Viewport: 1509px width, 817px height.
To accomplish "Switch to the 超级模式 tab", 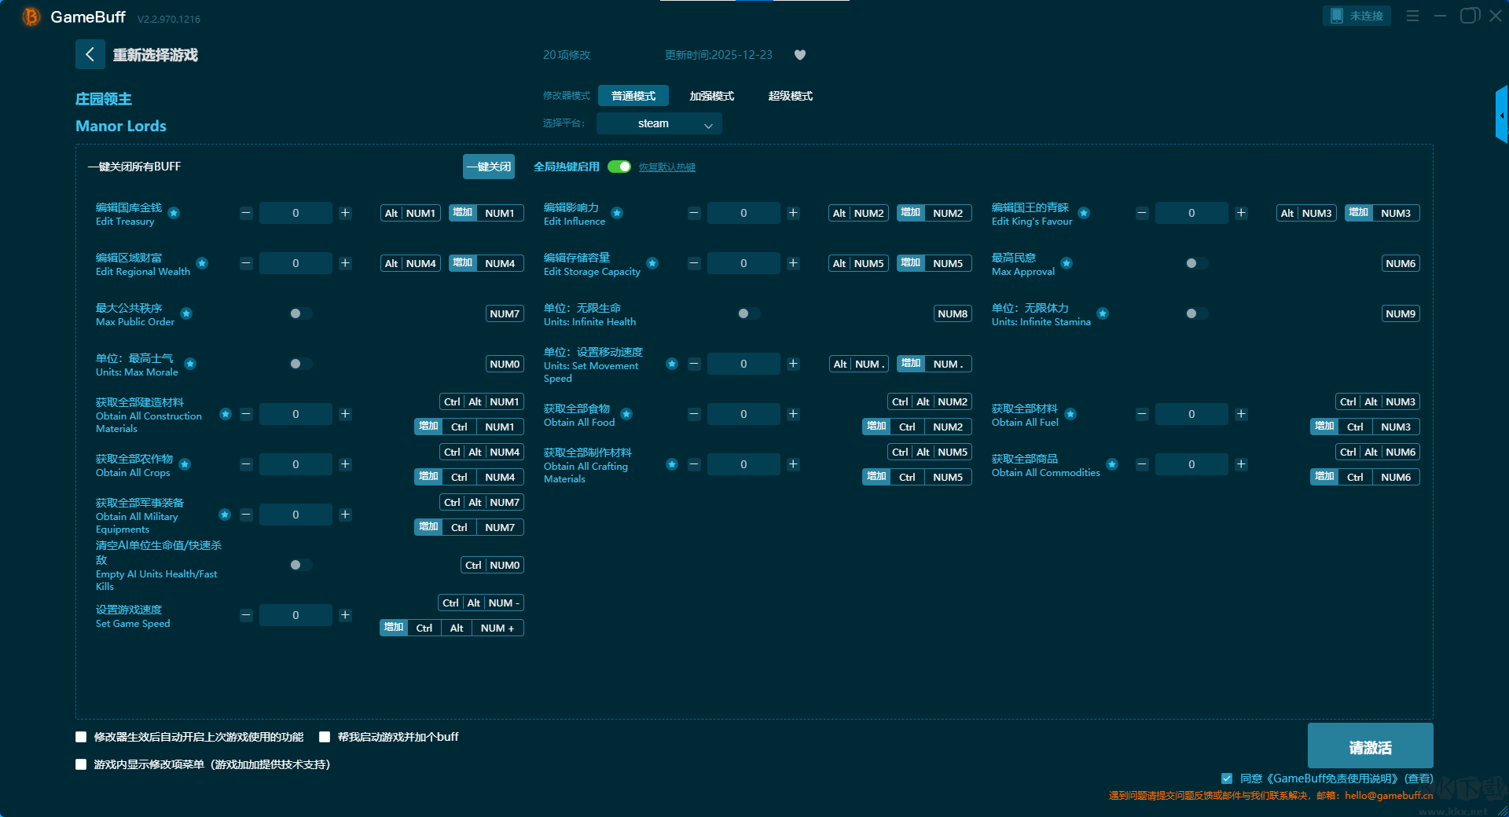I will (791, 96).
